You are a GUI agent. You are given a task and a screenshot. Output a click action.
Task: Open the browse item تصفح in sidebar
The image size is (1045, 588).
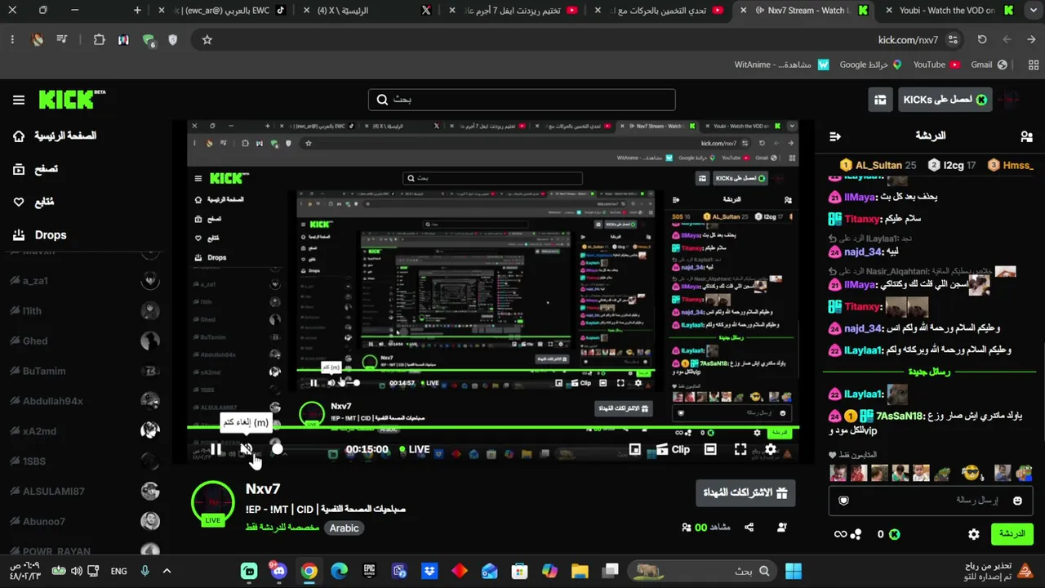coord(35,169)
